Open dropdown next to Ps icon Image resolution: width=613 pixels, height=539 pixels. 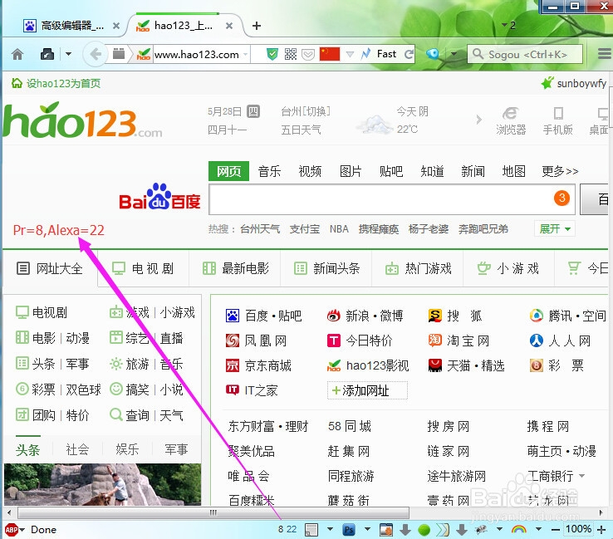tap(367, 529)
